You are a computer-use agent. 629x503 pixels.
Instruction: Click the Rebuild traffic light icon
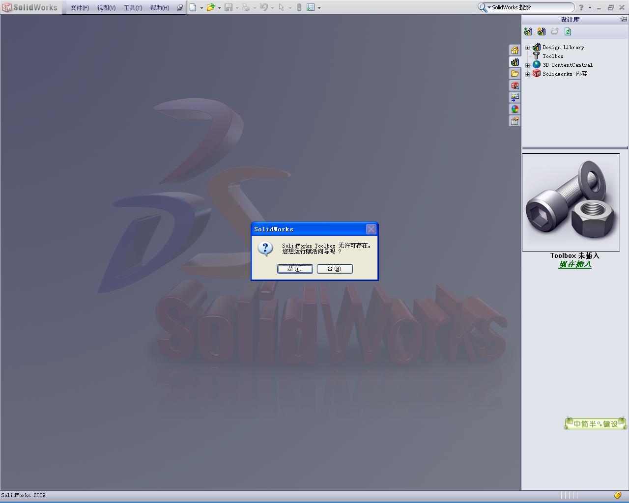tap(299, 7)
